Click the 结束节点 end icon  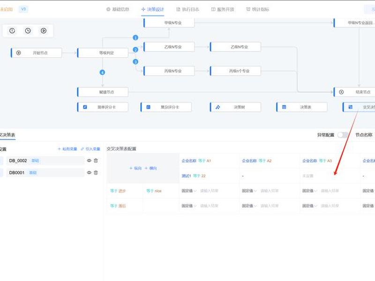(341, 92)
